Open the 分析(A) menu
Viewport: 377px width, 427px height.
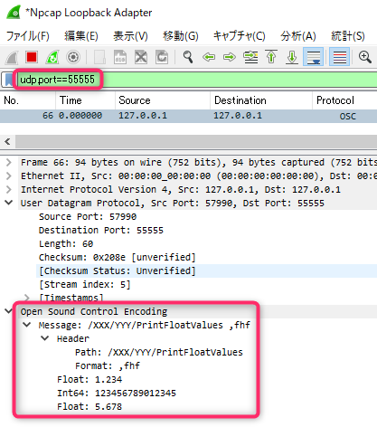(297, 36)
